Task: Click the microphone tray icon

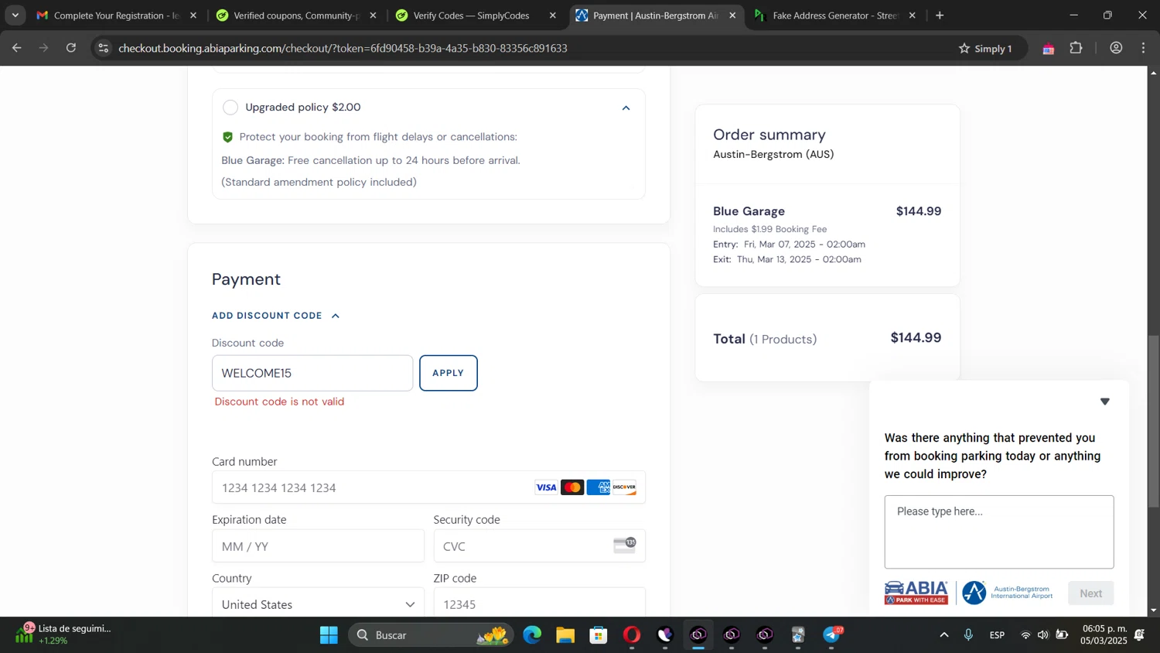Action: click(x=968, y=635)
